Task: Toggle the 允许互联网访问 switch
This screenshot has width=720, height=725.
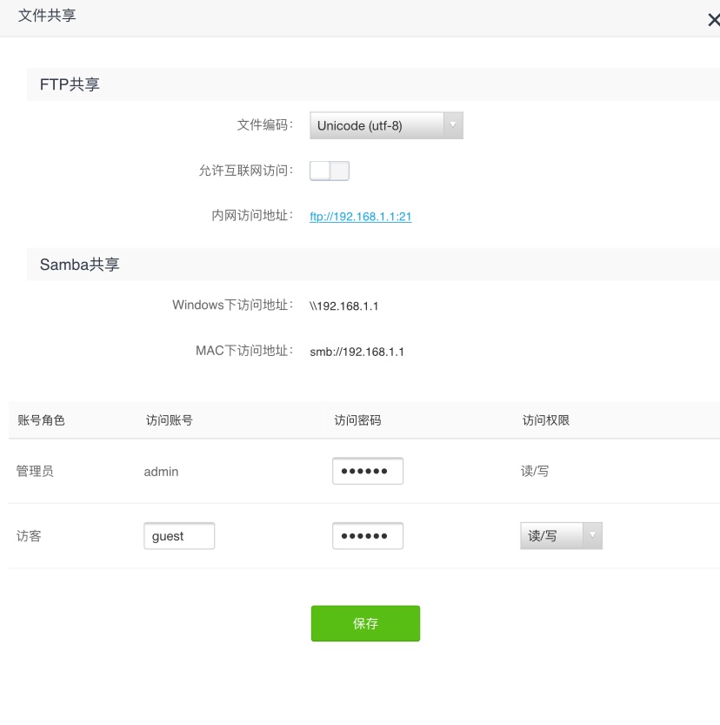Action: [x=330, y=171]
